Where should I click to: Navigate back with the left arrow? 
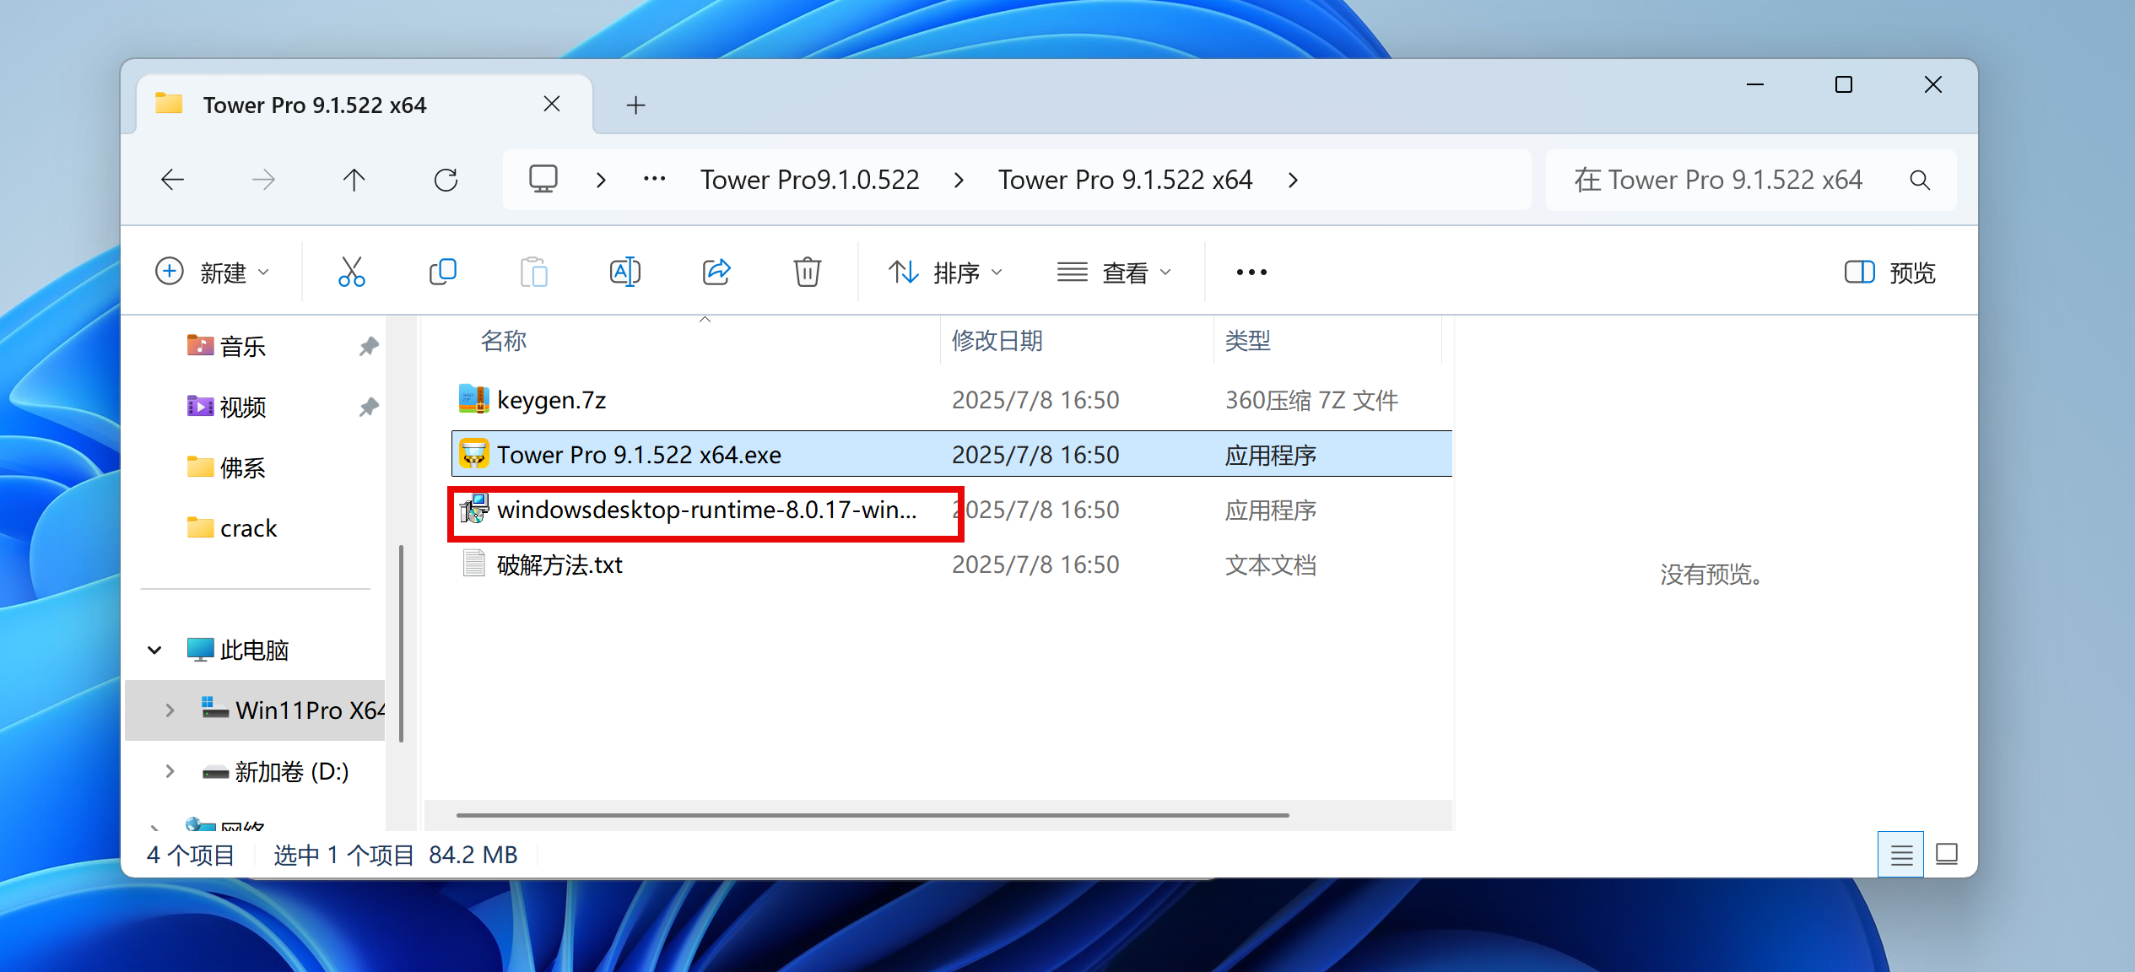click(173, 180)
